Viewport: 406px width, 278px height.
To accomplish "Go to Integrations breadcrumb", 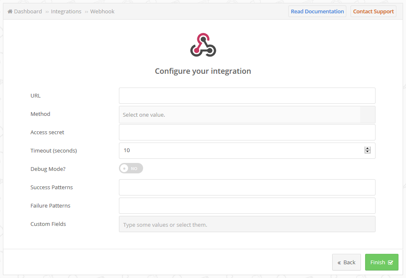I will coord(66,11).
